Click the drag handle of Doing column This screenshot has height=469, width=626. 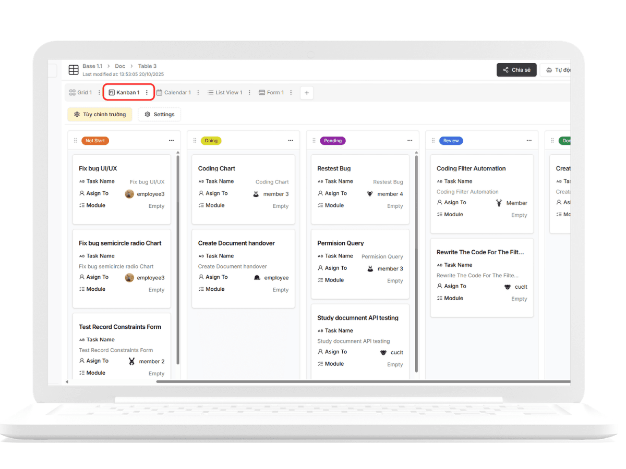pyautogui.click(x=195, y=141)
